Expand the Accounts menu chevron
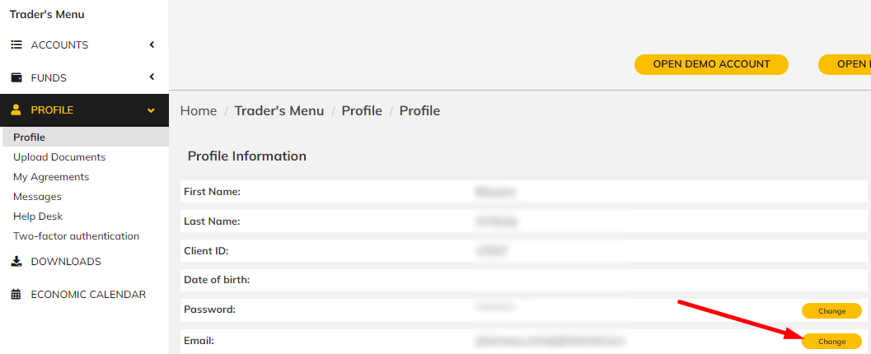 [x=152, y=45]
